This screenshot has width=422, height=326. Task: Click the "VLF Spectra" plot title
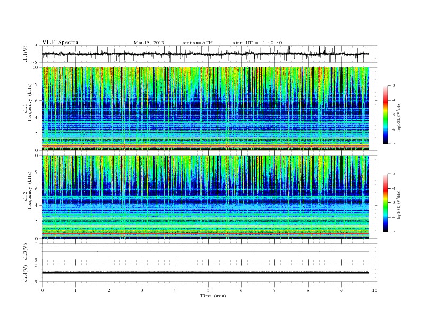pyautogui.click(x=60, y=42)
